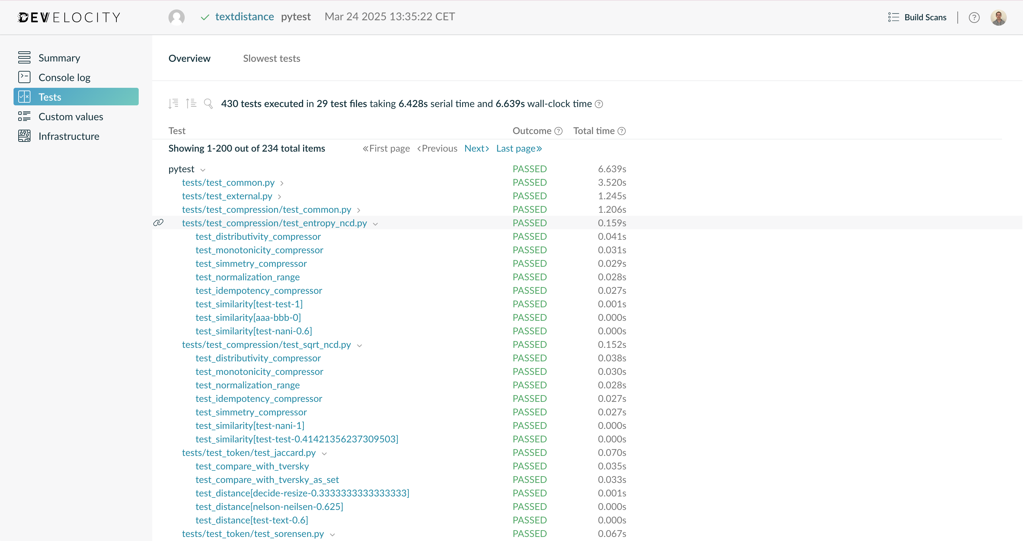1023x541 pixels.
Task: Open Build Scans list
Action: [925, 17]
